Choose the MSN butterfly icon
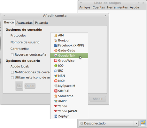The width and height of the screenshot is (147, 128). coord(56,76)
